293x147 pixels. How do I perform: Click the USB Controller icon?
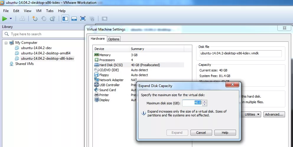(96, 85)
